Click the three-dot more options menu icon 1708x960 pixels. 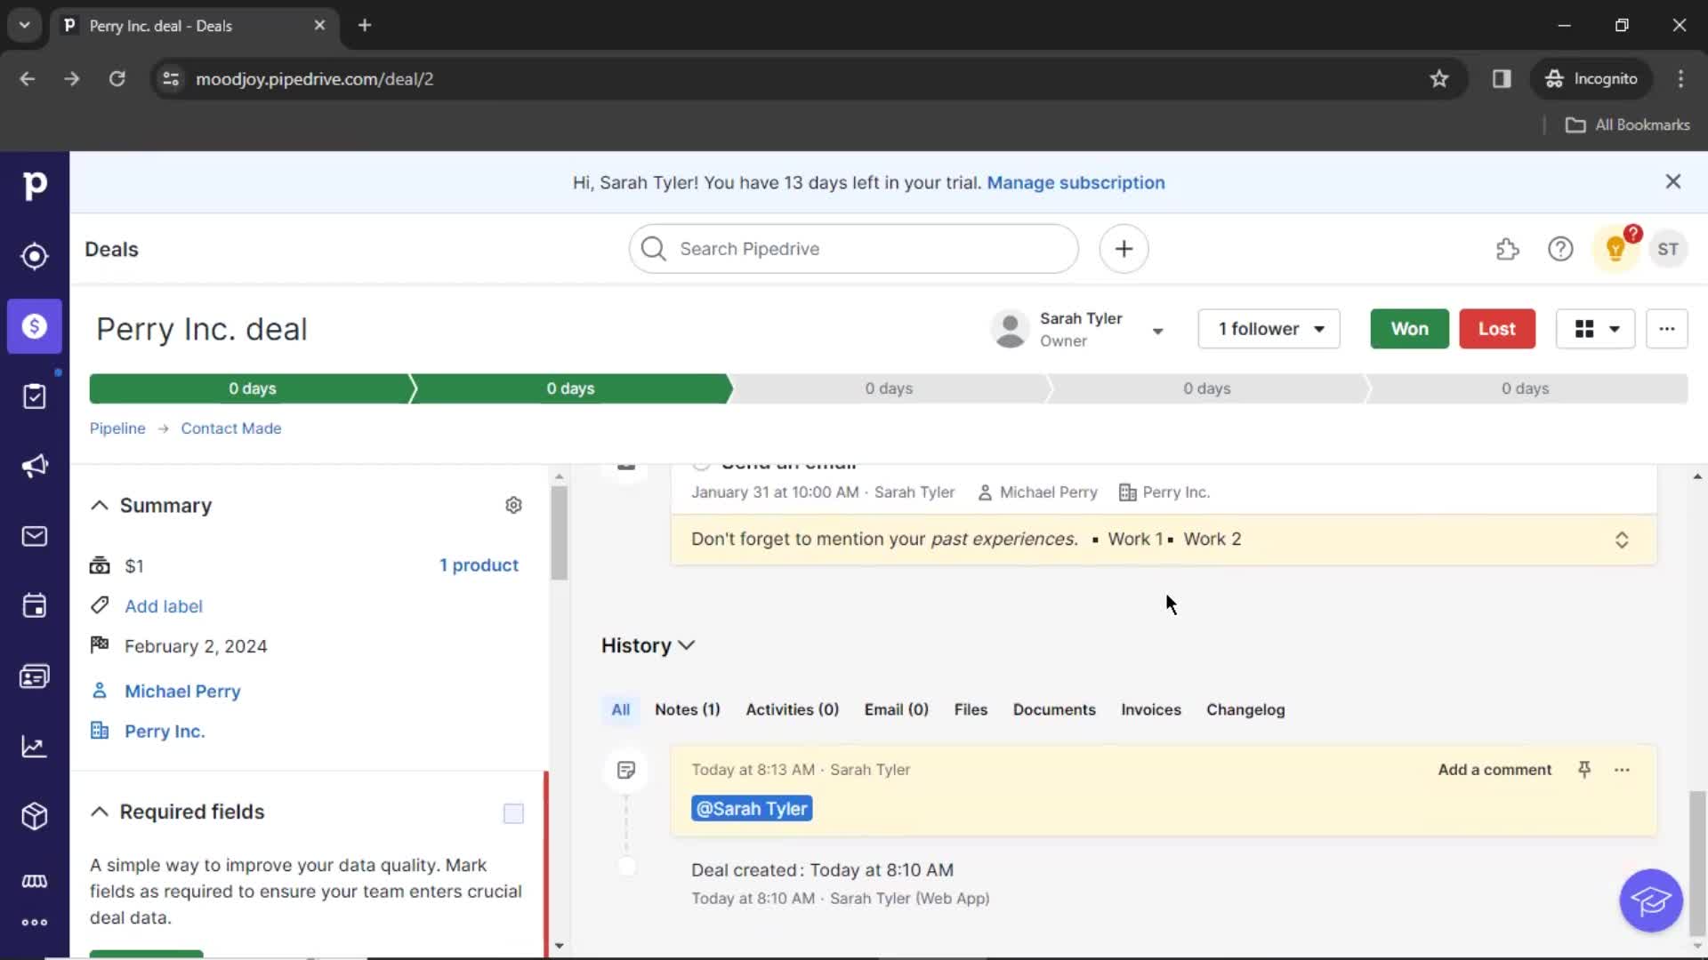pos(1667,330)
